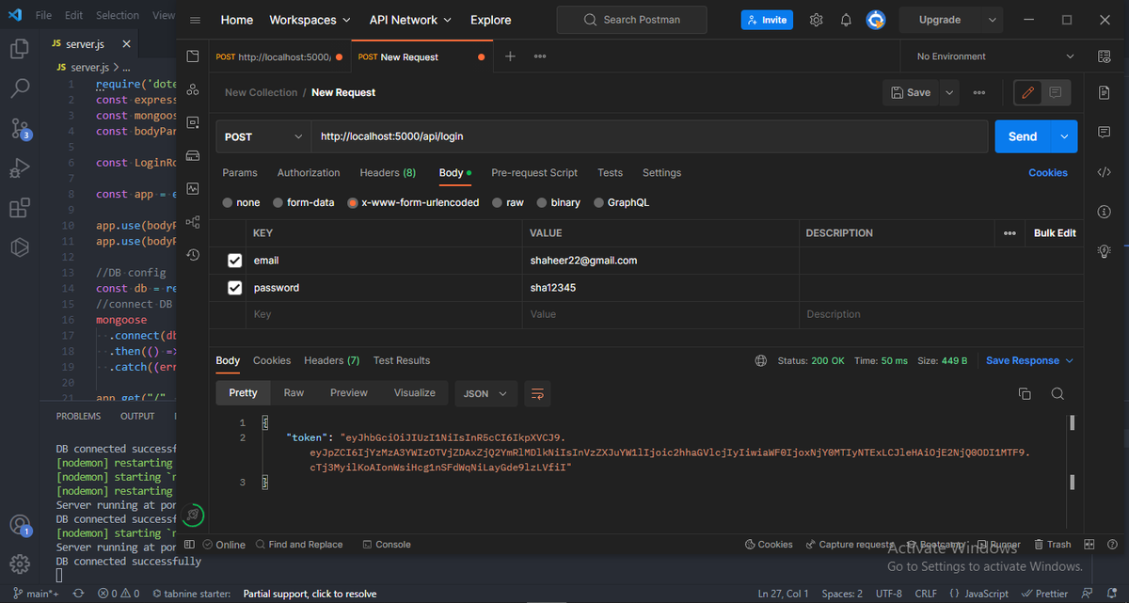The height and width of the screenshot is (603, 1129).
Task: Open Code snippet pane in right sidebar
Action: 1105,171
